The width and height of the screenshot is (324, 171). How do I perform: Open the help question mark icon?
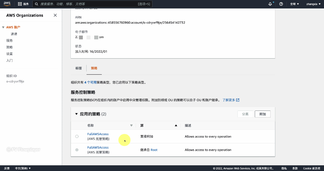281,4
